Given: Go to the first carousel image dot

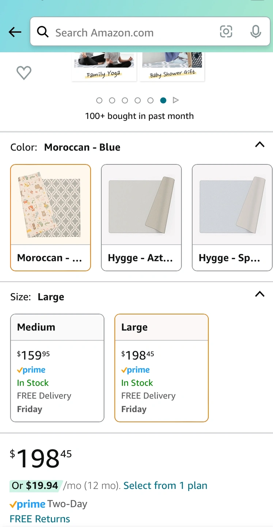Looking at the screenshot, I should point(99,100).
